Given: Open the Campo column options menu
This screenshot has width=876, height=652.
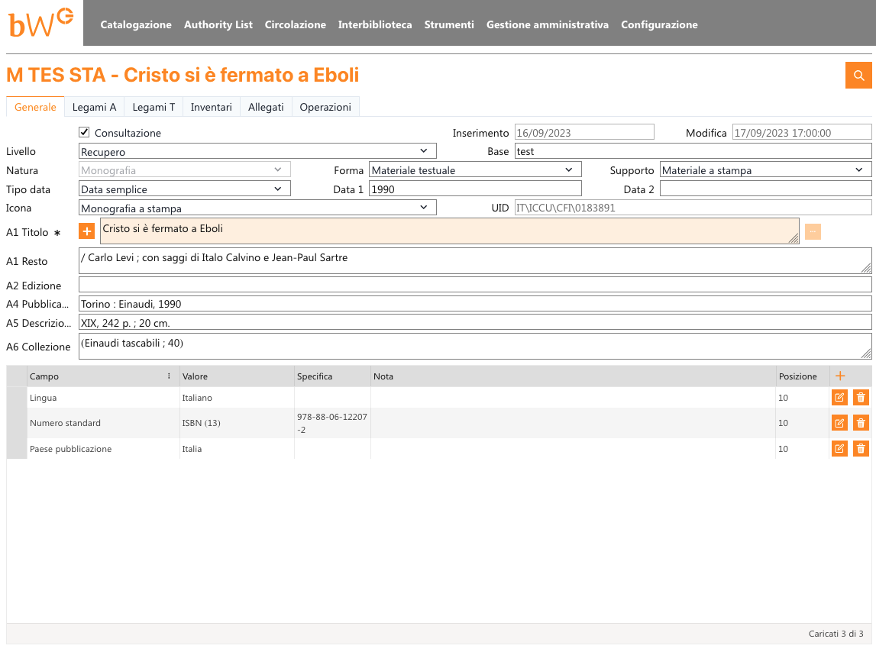Looking at the screenshot, I should coord(169,376).
